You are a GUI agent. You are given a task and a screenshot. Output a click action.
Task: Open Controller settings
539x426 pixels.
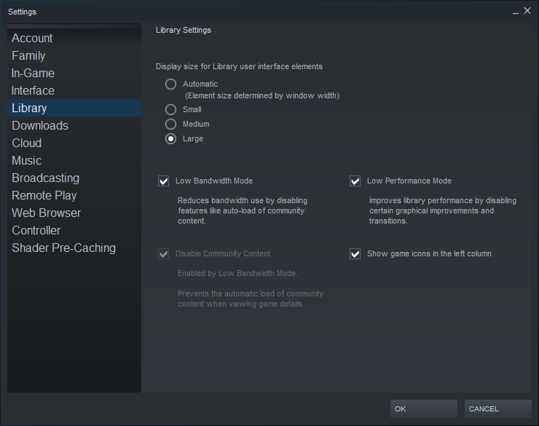pyautogui.click(x=74, y=231)
